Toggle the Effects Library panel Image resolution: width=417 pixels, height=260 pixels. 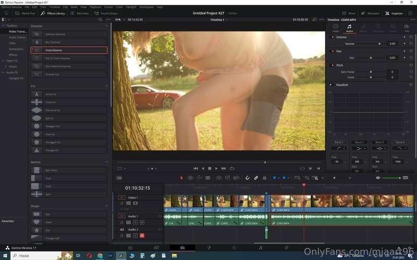point(53,14)
